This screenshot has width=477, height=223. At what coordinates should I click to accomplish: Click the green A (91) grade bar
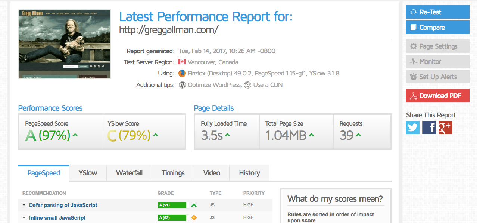click(x=172, y=205)
